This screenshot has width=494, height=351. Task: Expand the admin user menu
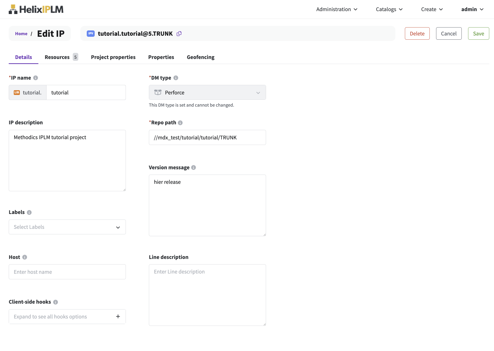tap(472, 9)
